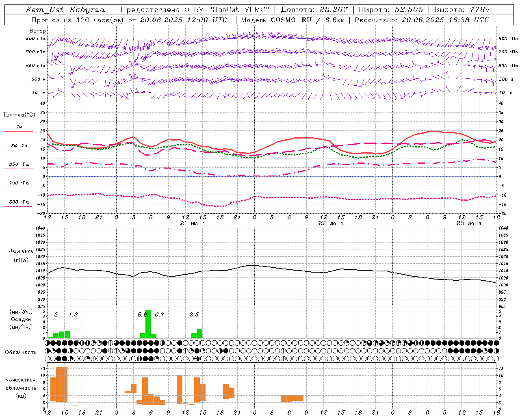Click the '23 июня' date label
Image resolution: width=520 pixels, height=416 pixels.
469,223
